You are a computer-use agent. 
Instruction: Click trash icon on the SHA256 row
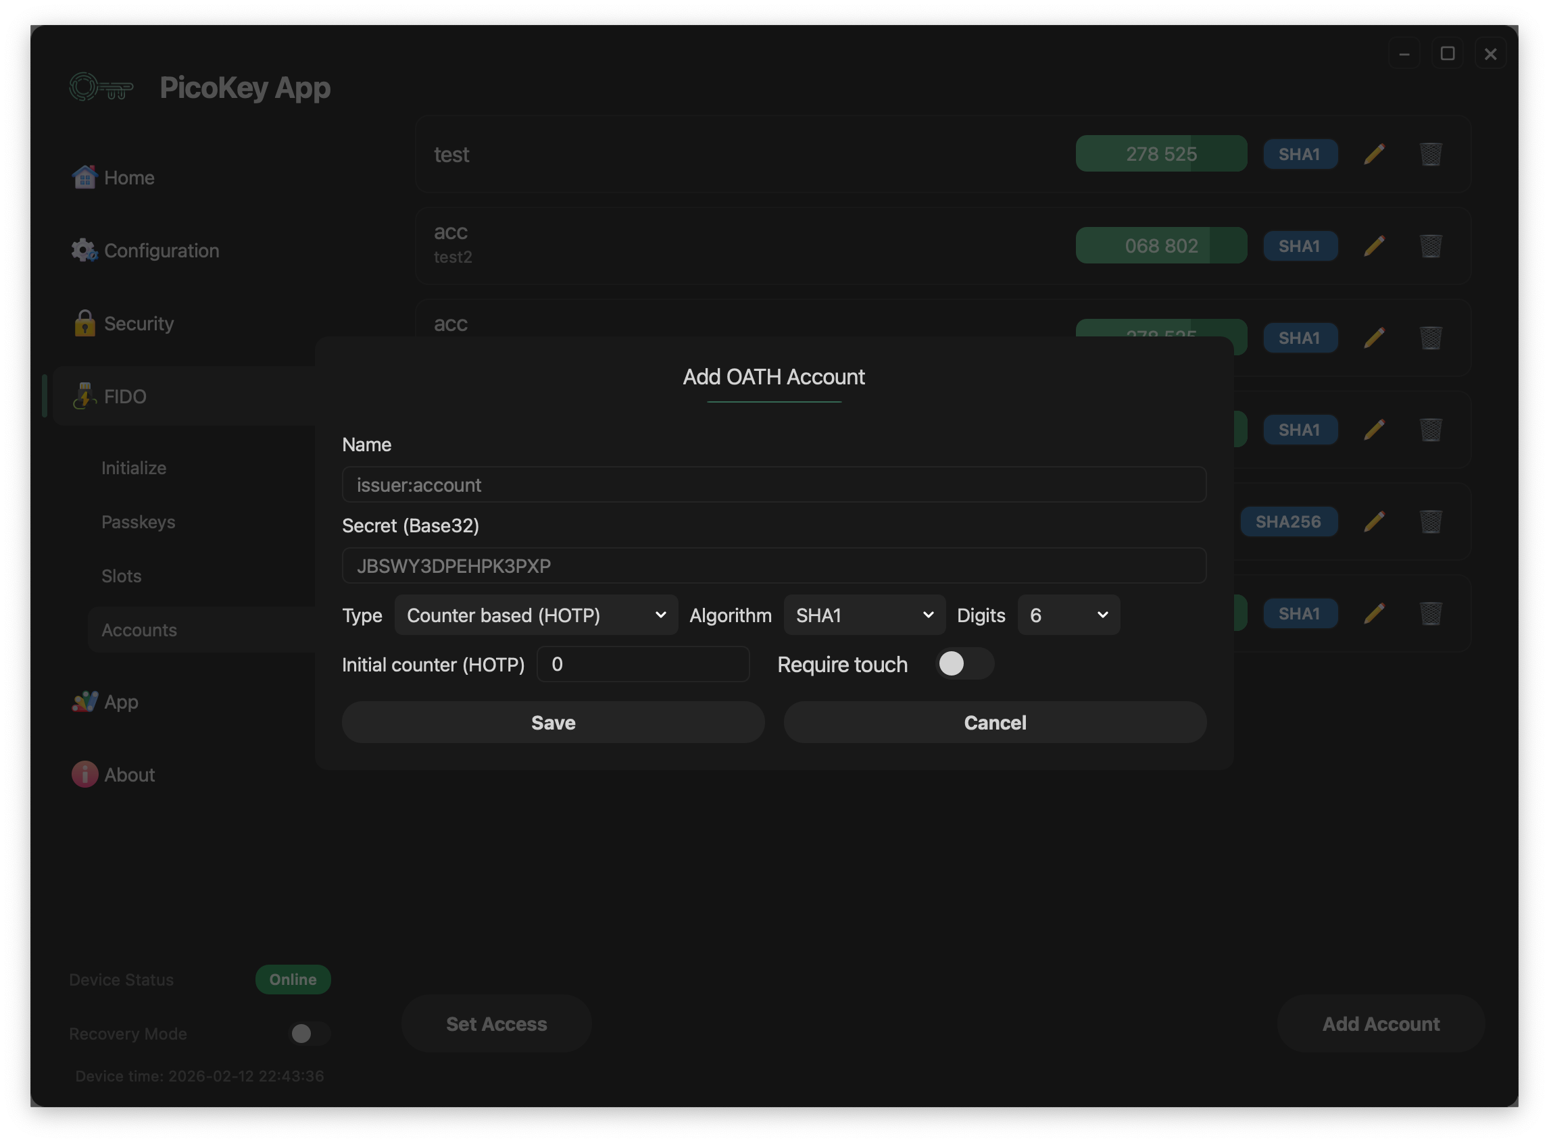(x=1430, y=522)
